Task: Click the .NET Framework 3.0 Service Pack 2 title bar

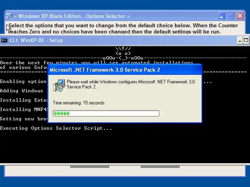Action: click(x=125, y=70)
